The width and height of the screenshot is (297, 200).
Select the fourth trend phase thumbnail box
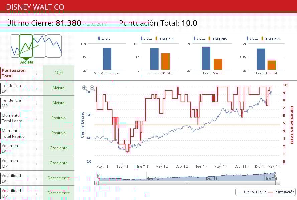(x=54, y=46)
